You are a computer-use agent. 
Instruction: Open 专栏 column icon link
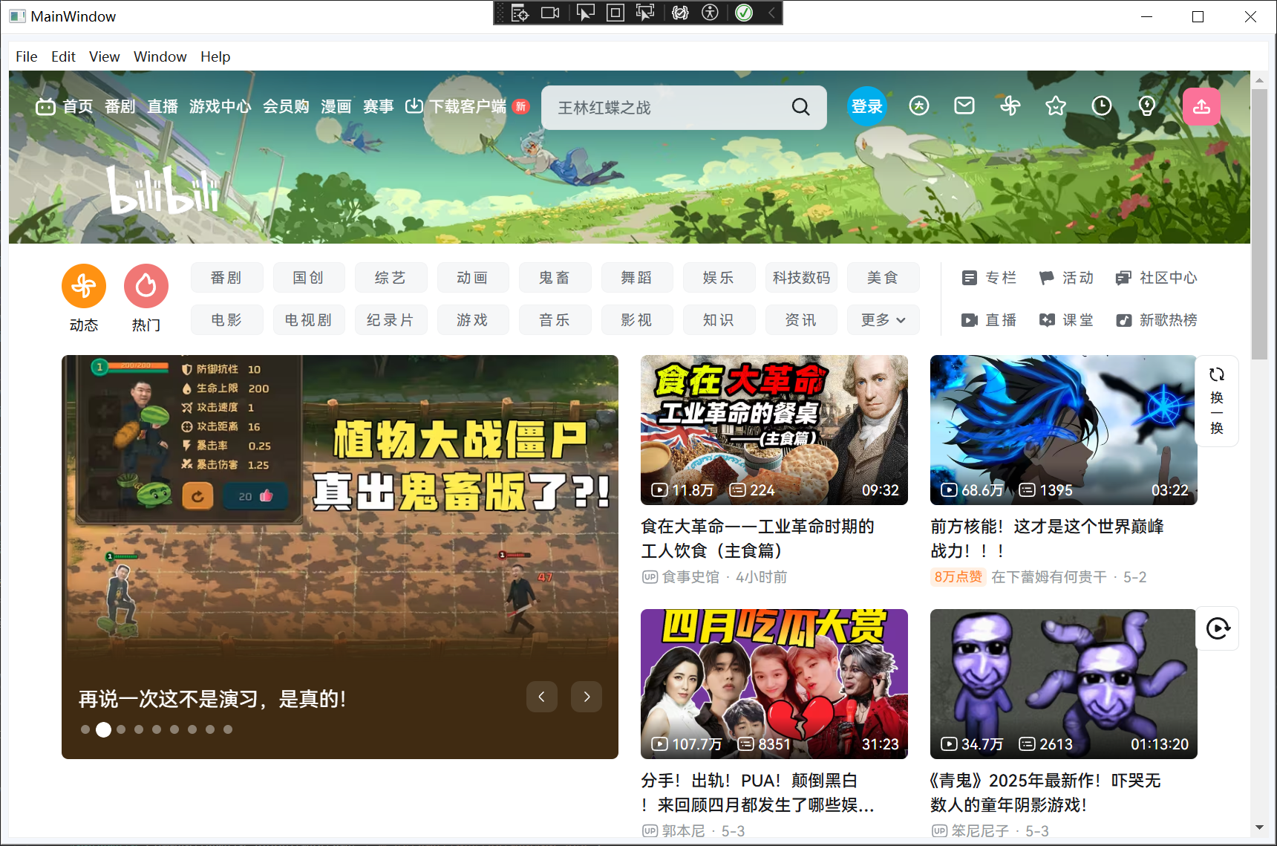coord(969,278)
